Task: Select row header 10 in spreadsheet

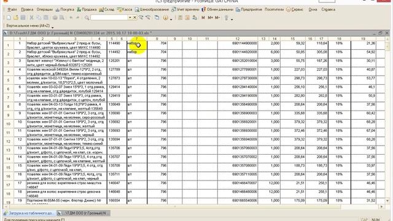Action: [8, 124]
